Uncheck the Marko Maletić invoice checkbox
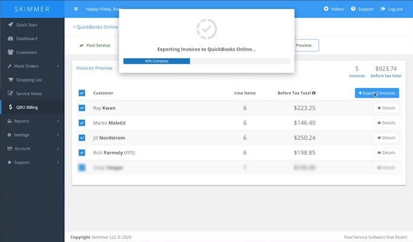Viewport: 413px width, 242px height. coord(82,123)
